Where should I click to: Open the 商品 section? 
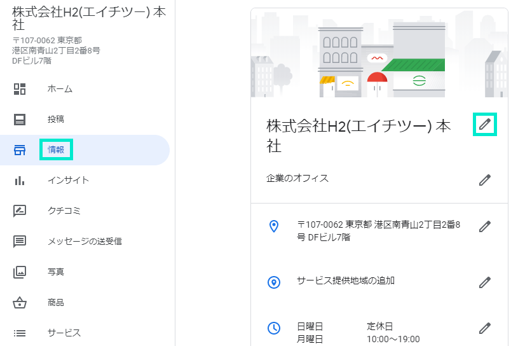tap(56, 302)
